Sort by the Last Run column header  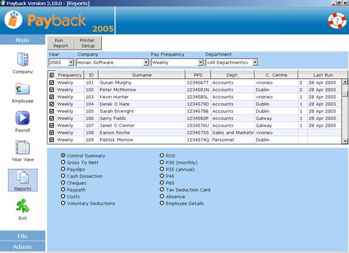[323, 75]
